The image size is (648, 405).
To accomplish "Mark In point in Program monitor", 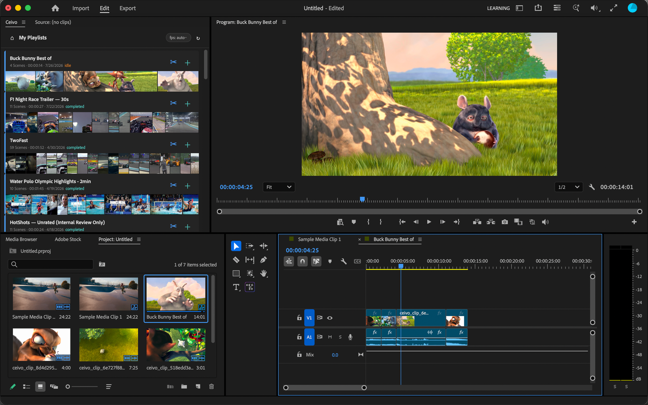I will point(368,222).
